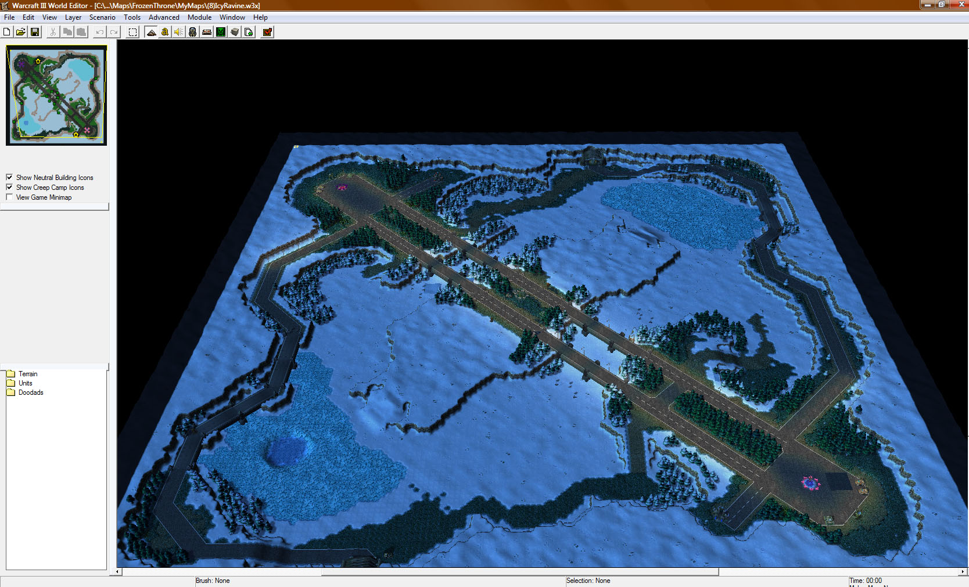Image resolution: width=969 pixels, height=587 pixels.
Task: Open a map with the folder icon
Action: tap(21, 32)
